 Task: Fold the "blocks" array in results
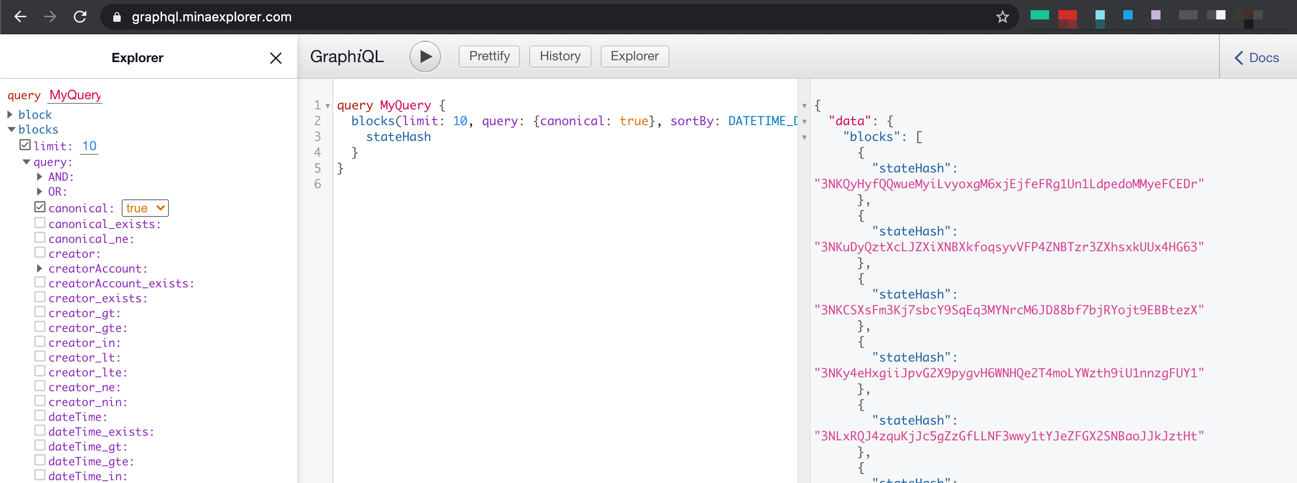point(804,137)
